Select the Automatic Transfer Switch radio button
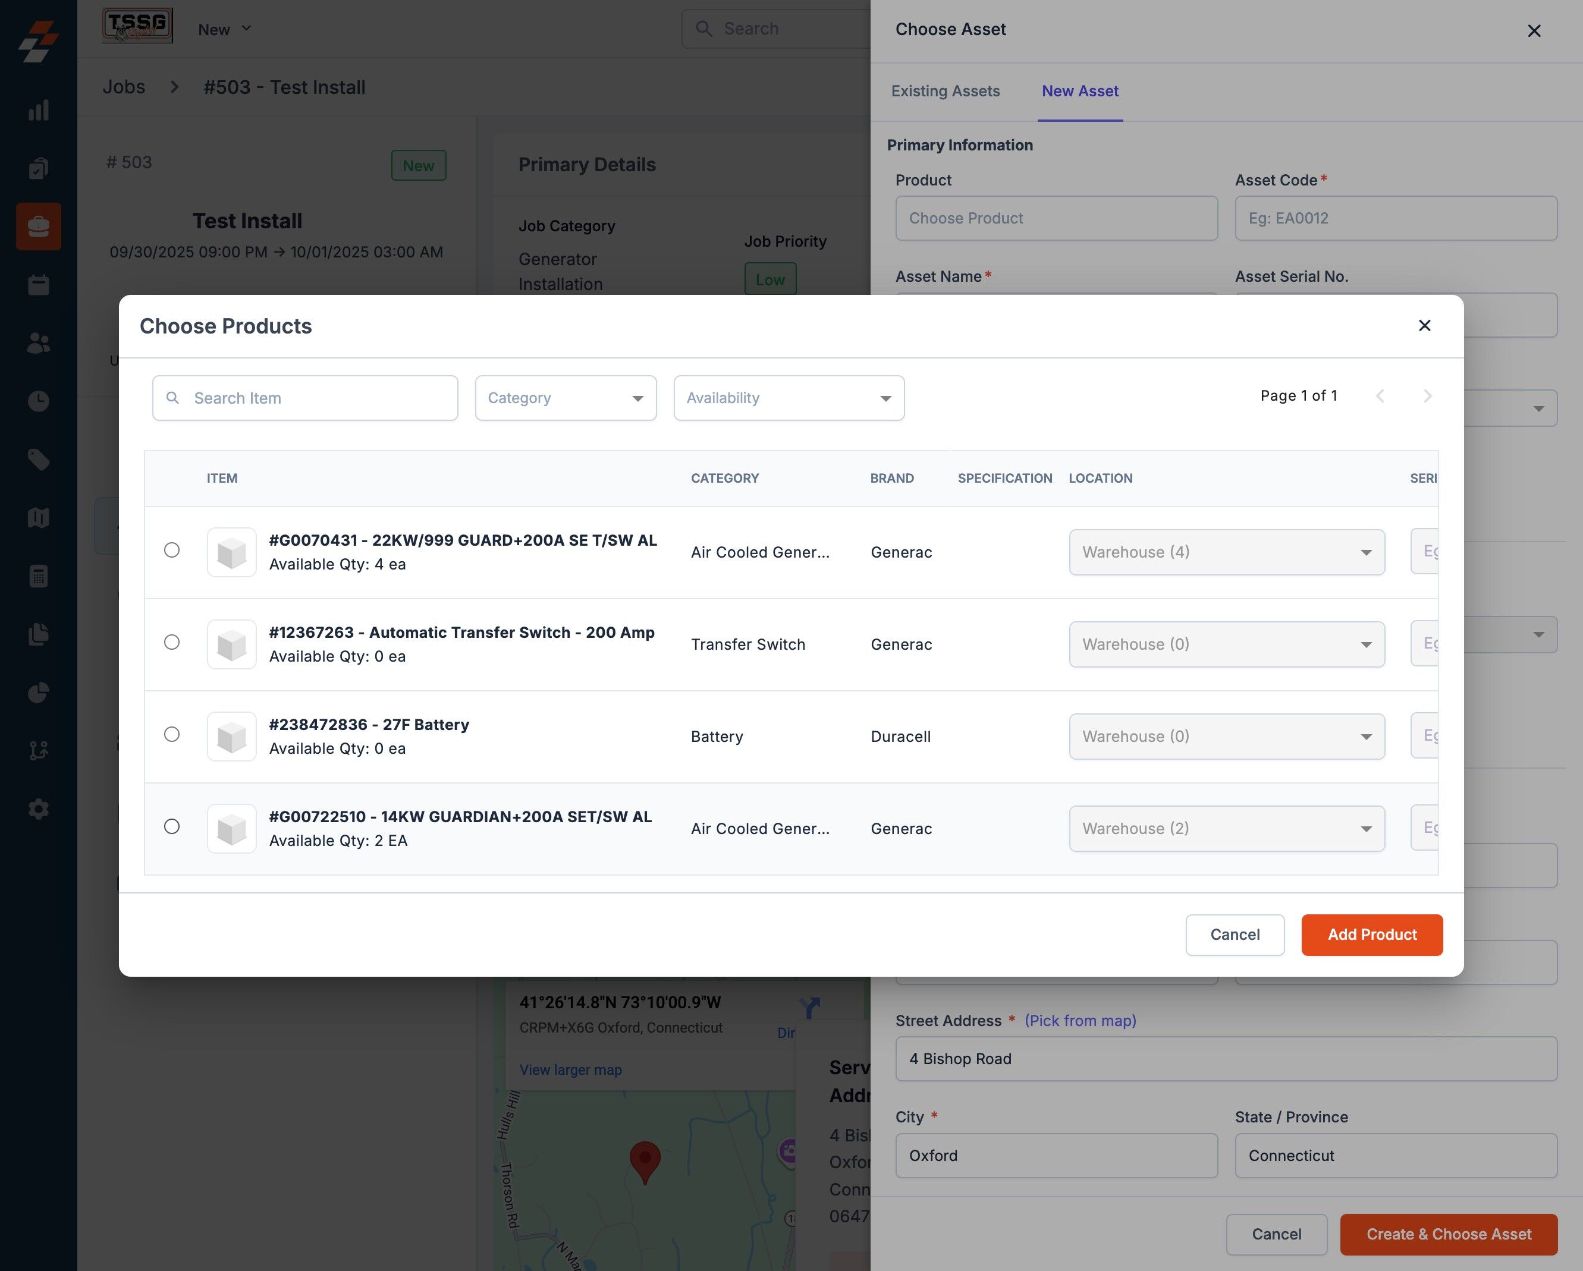The image size is (1583, 1271). pyautogui.click(x=172, y=642)
